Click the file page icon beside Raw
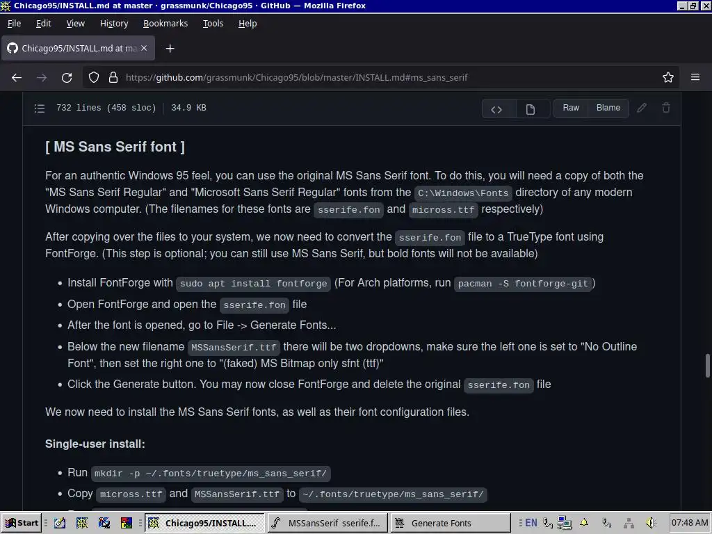The height and width of the screenshot is (534, 712). (x=531, y=109)
